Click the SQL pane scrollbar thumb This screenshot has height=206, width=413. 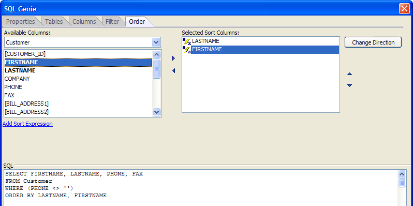402,183
